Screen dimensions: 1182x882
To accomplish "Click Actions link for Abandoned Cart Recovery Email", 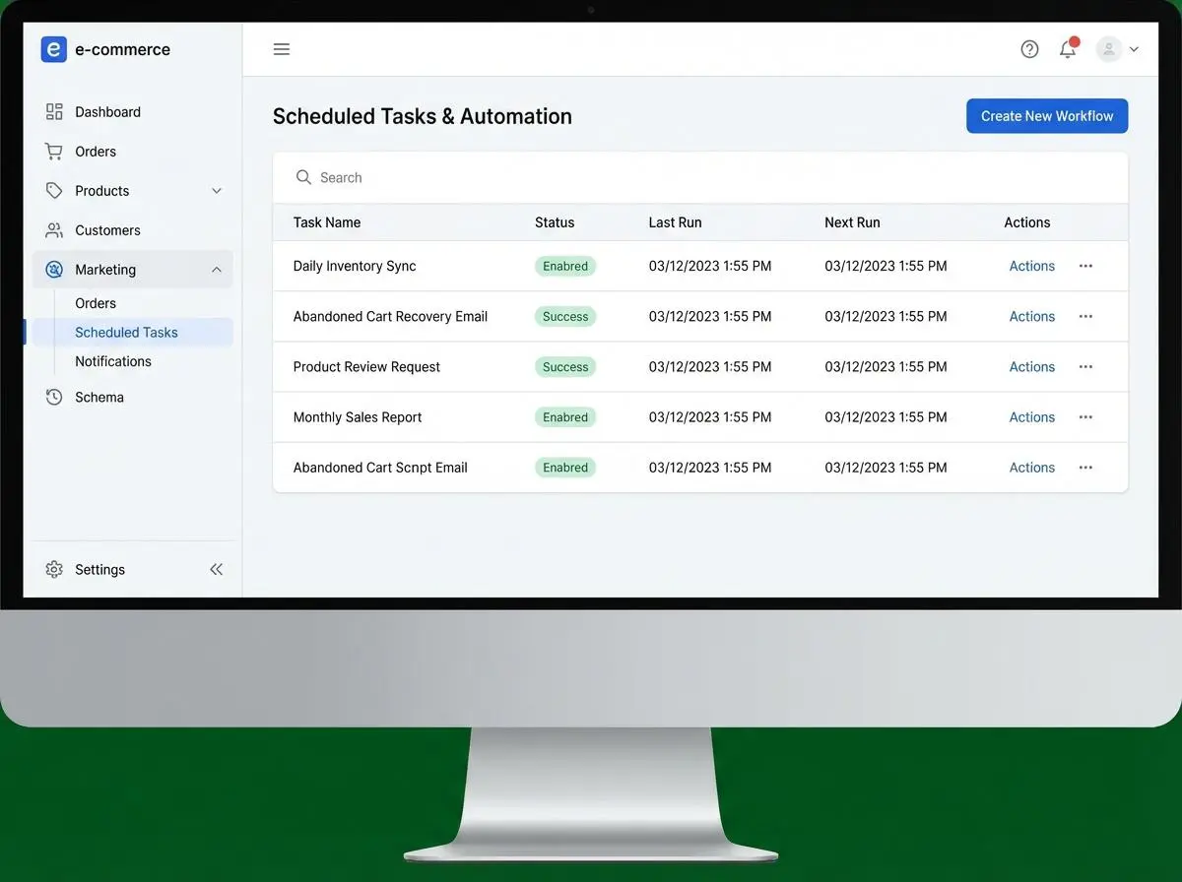I will [x=1031, y=316].
